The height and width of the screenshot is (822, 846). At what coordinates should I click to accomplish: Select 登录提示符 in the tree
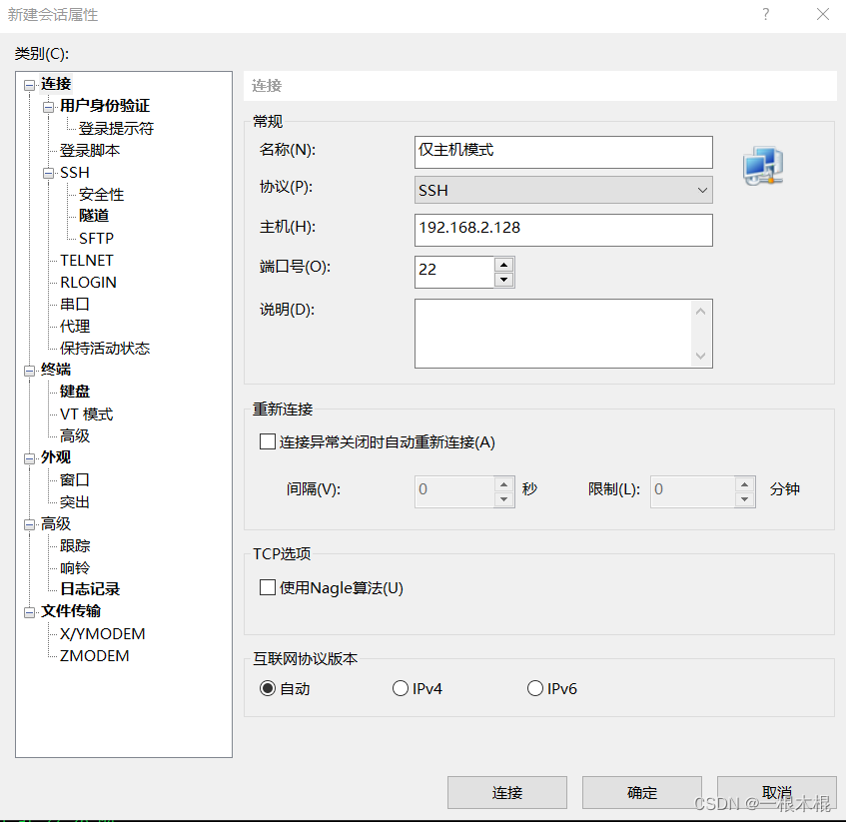point(116,129)
